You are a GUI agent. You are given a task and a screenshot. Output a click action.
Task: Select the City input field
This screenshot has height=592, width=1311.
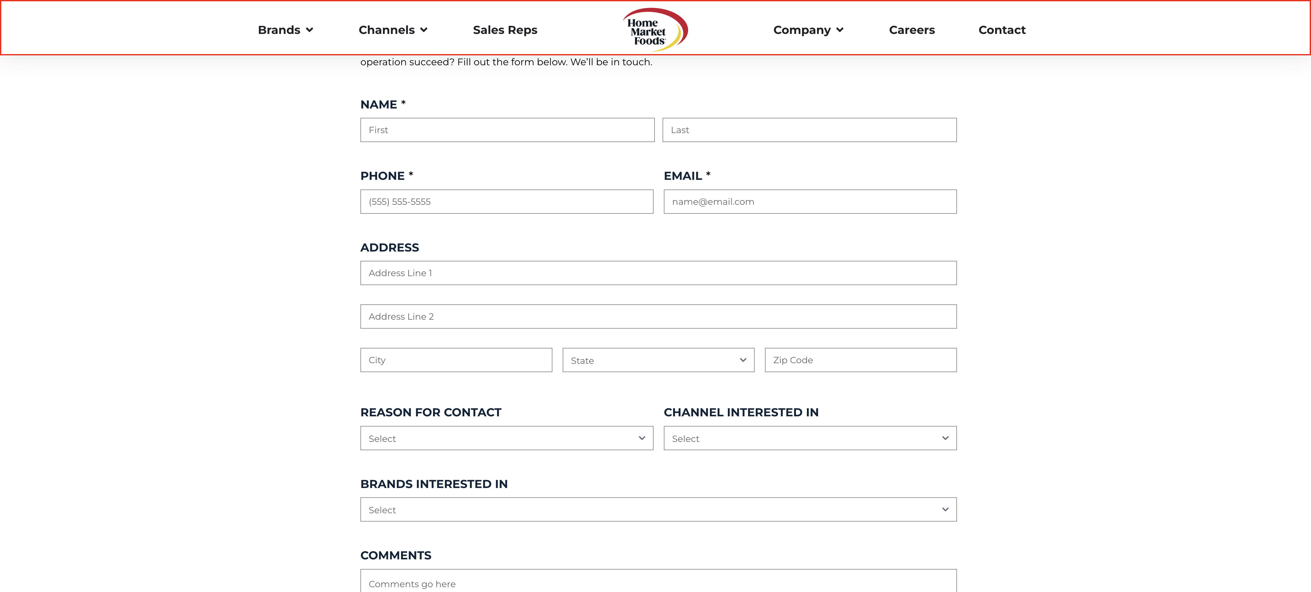point(455,360)
